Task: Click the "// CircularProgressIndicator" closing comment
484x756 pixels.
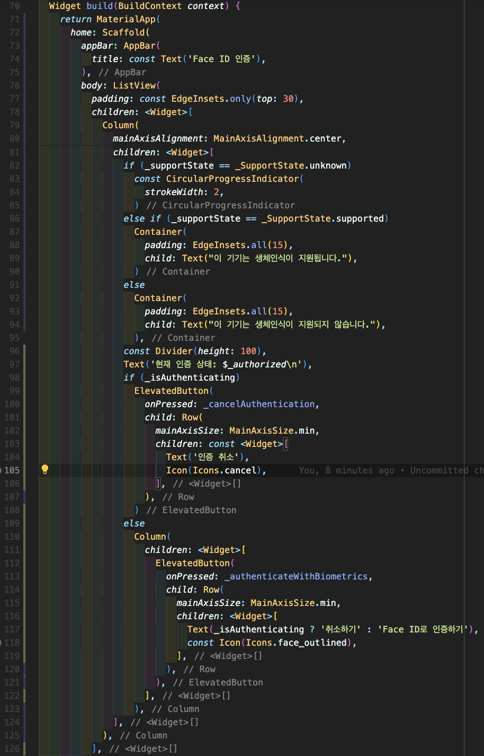Action: tap(221, 205)
